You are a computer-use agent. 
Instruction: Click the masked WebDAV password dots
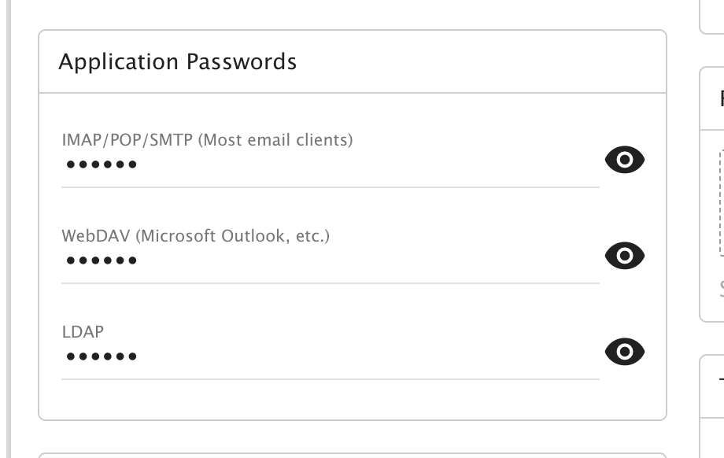pyautogui.click(x=102, y=260)
